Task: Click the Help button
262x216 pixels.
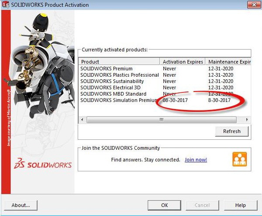Action: 241,205
